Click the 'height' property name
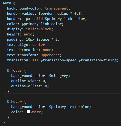Viewport: 121px width, 126px height. [13, 34]
